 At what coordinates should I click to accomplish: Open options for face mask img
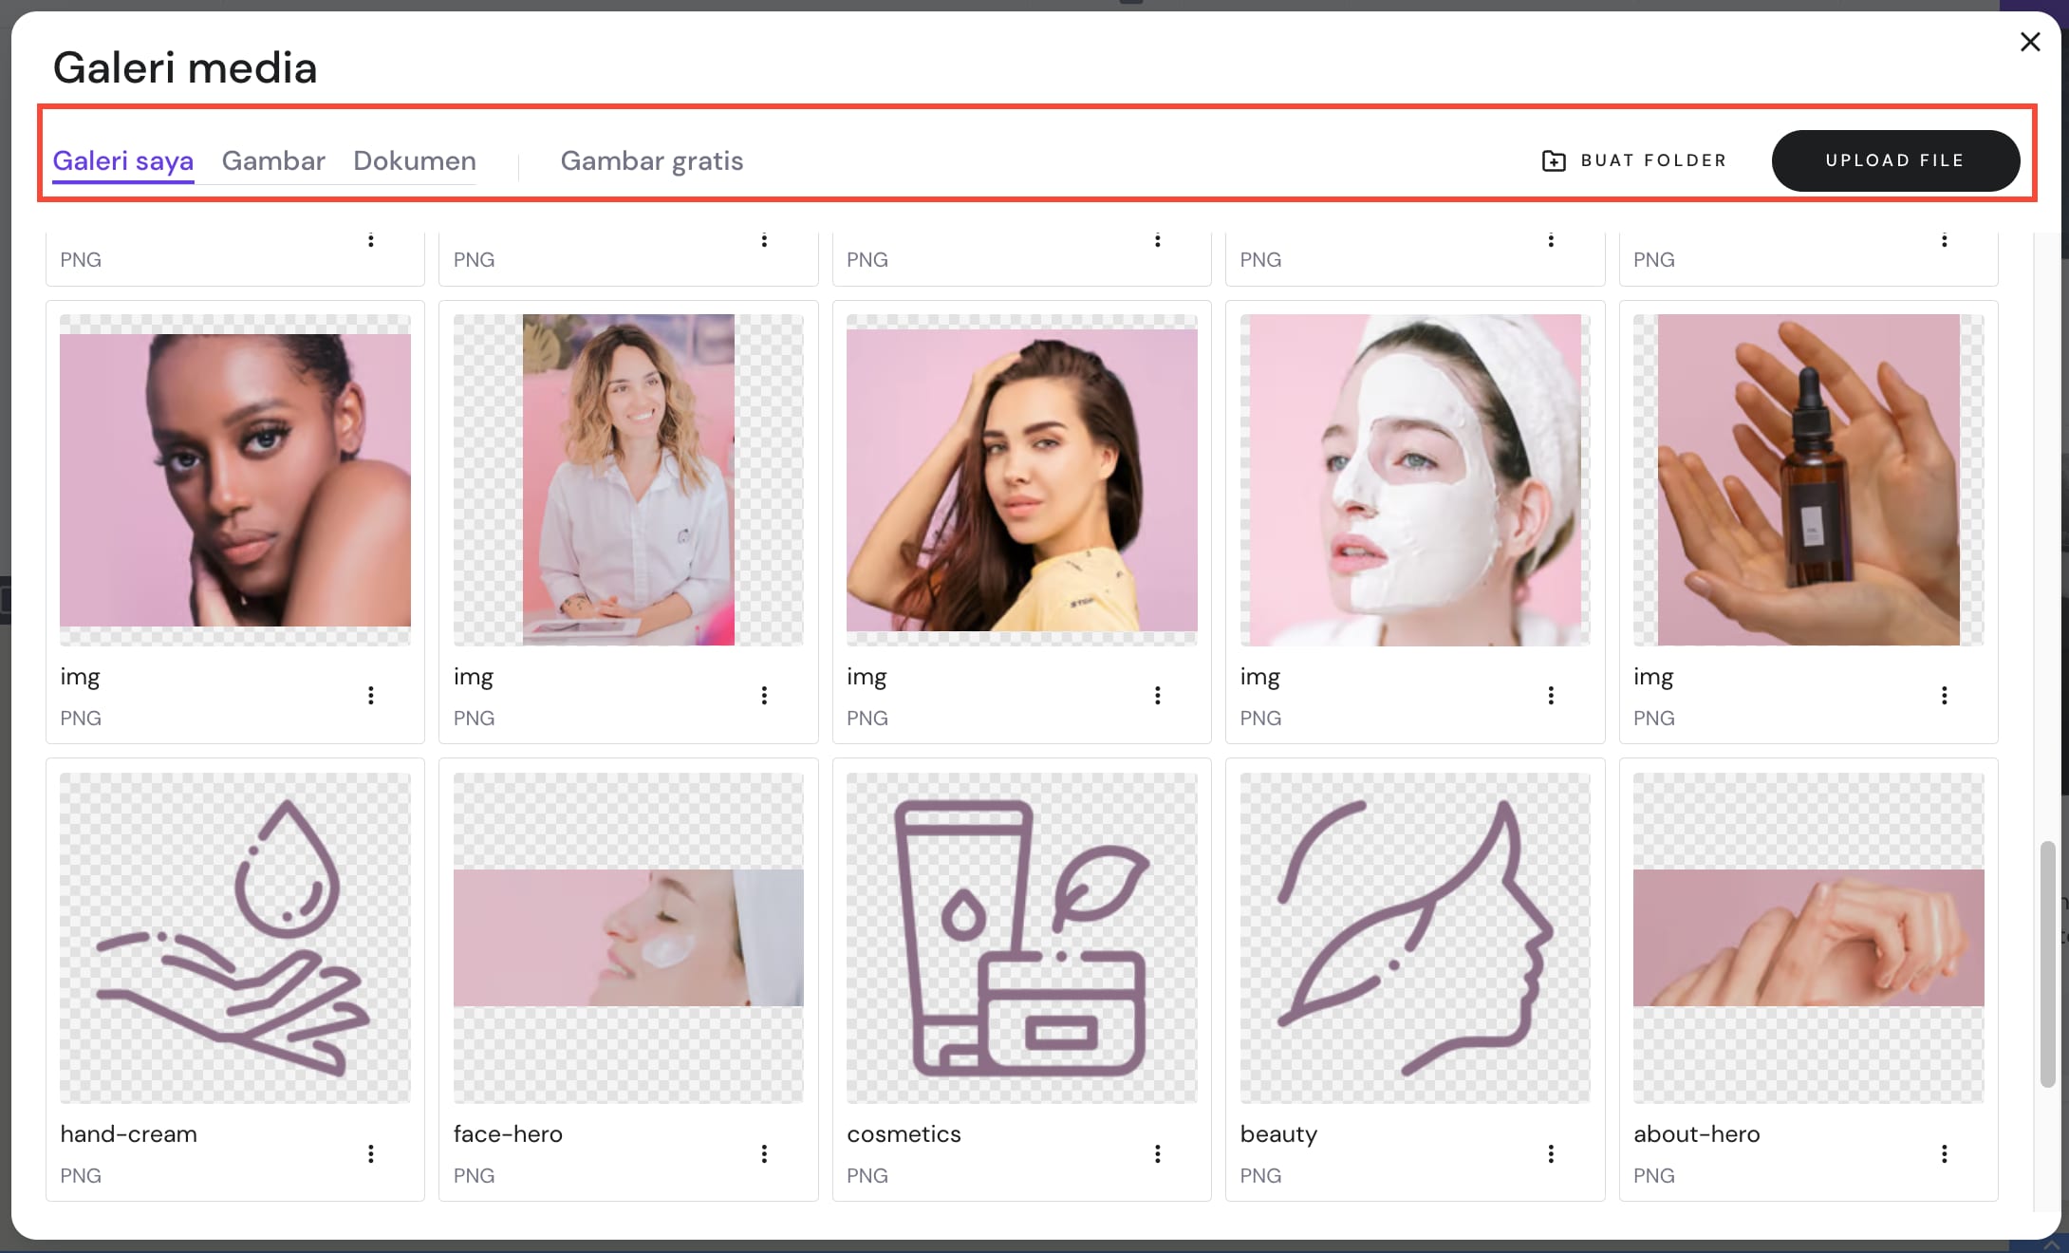tap(1551, 696)
